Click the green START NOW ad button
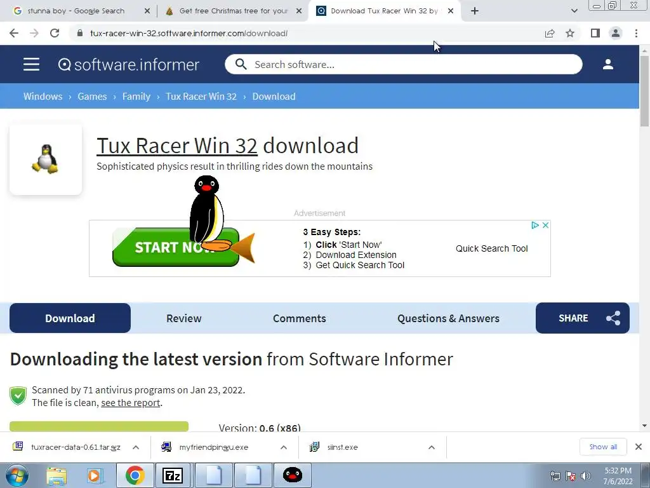650x488 pixels. pos(176,247)
